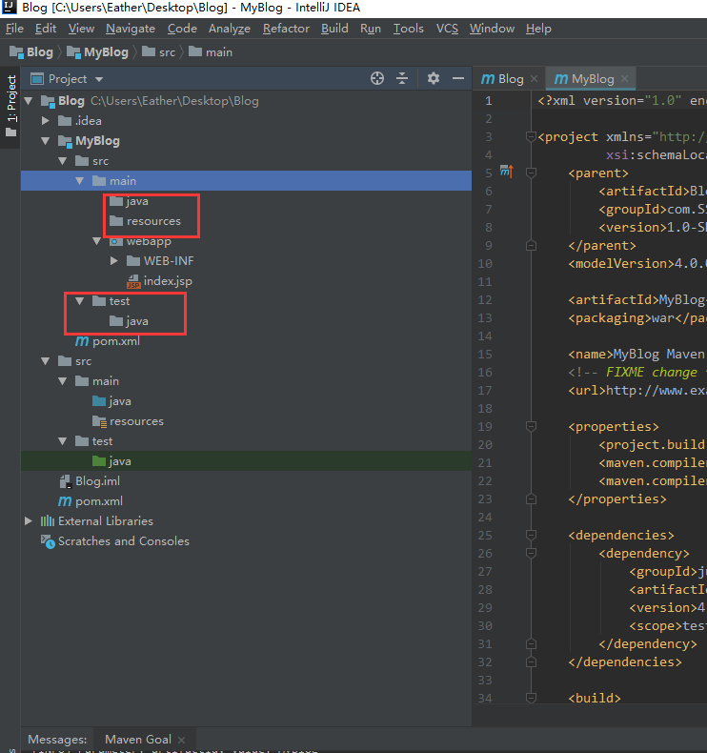Select Blog.iml in the project tree
Viewport: 707px width, 753px height.
[98, 481]
